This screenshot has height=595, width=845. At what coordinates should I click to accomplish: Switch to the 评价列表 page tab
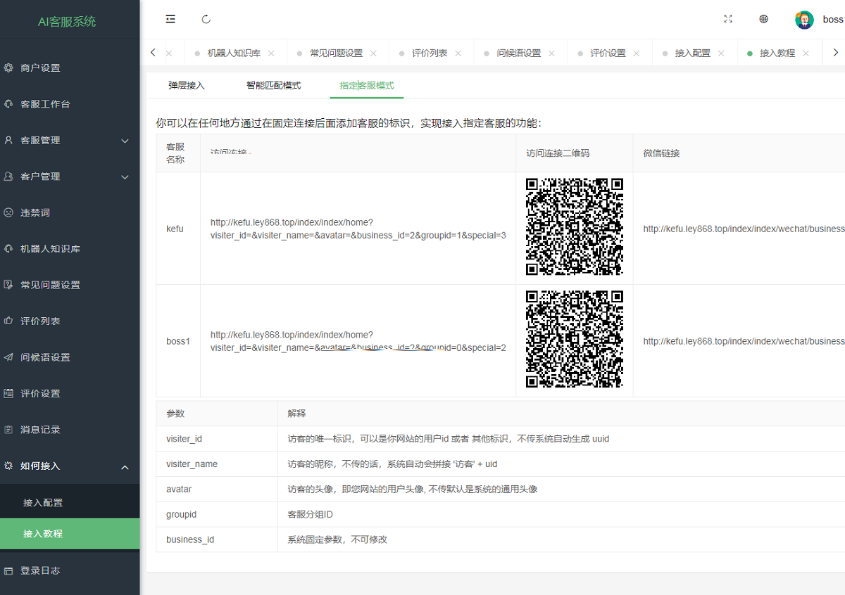point(430,53)
